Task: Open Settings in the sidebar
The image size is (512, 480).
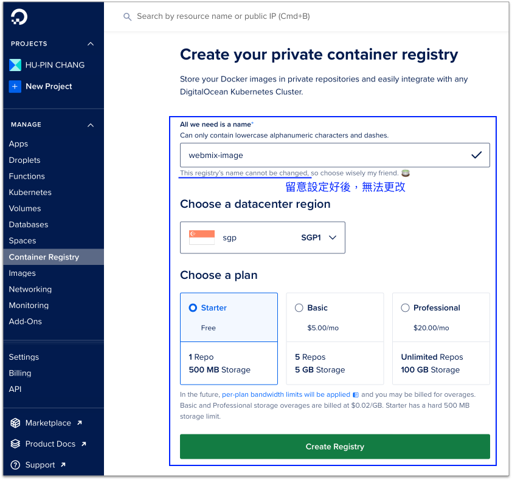Action: (x=24, y=357)
